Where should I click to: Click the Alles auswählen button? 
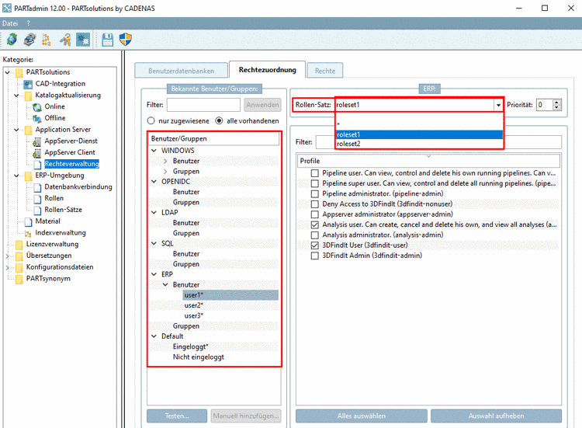tap(361, 416)
